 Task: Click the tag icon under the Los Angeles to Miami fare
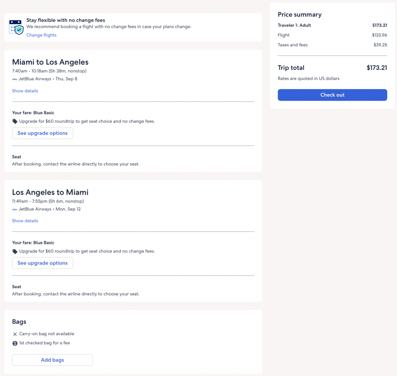click(15, 251)
